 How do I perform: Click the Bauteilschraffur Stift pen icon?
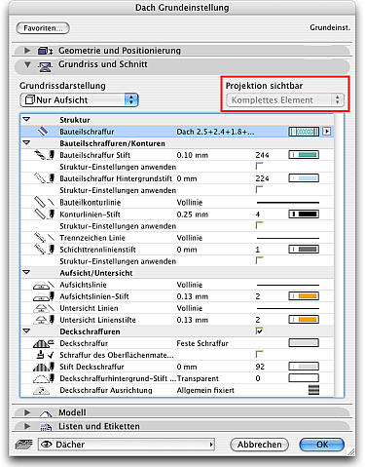click(44, 155)
